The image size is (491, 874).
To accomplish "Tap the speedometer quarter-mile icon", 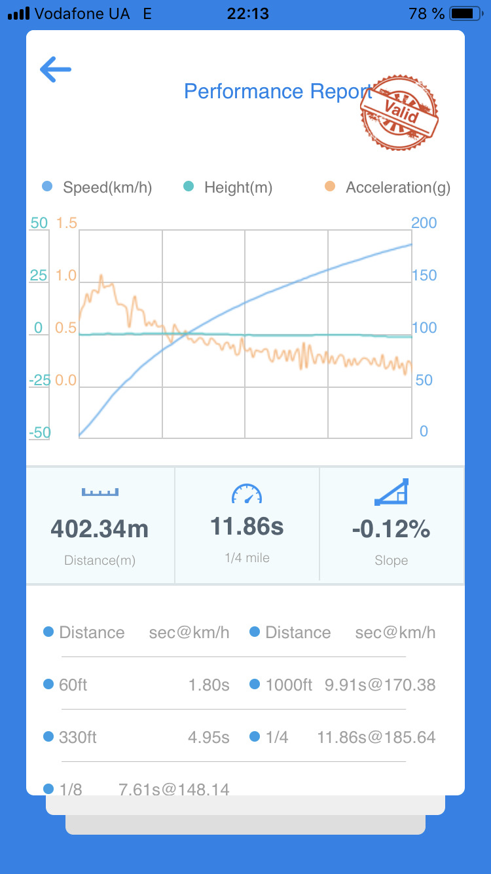I will 247,493.
